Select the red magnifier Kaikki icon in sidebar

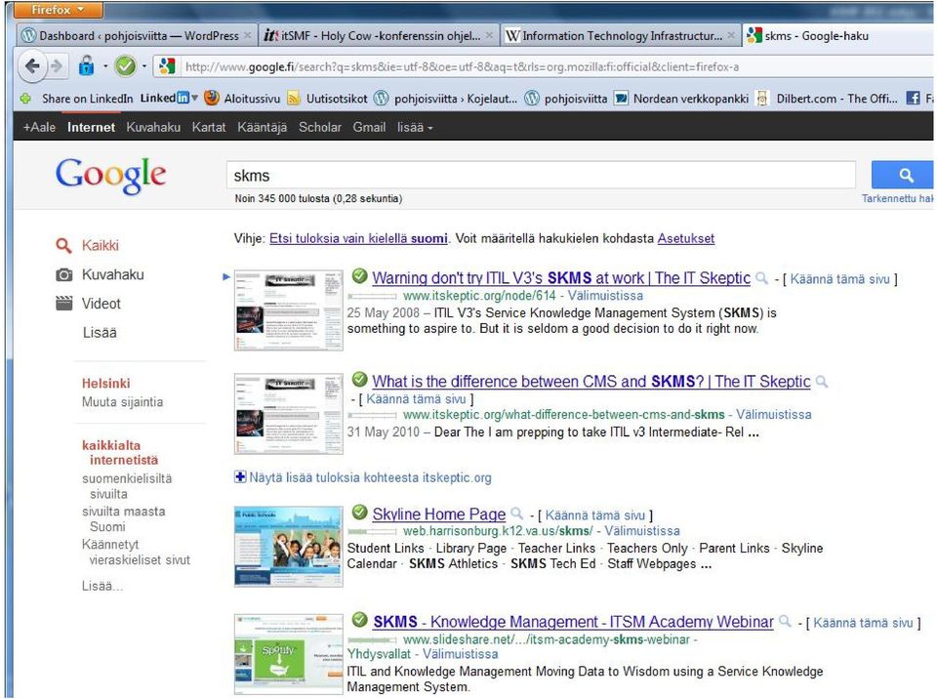pos(63,245)
